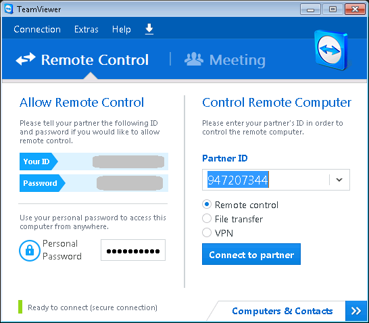The image size is (369, 323).
Task: Click the Personal Password lock icon
Action: 30,250
